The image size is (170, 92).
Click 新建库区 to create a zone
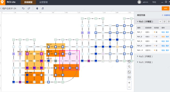click(x=166, y=15)
